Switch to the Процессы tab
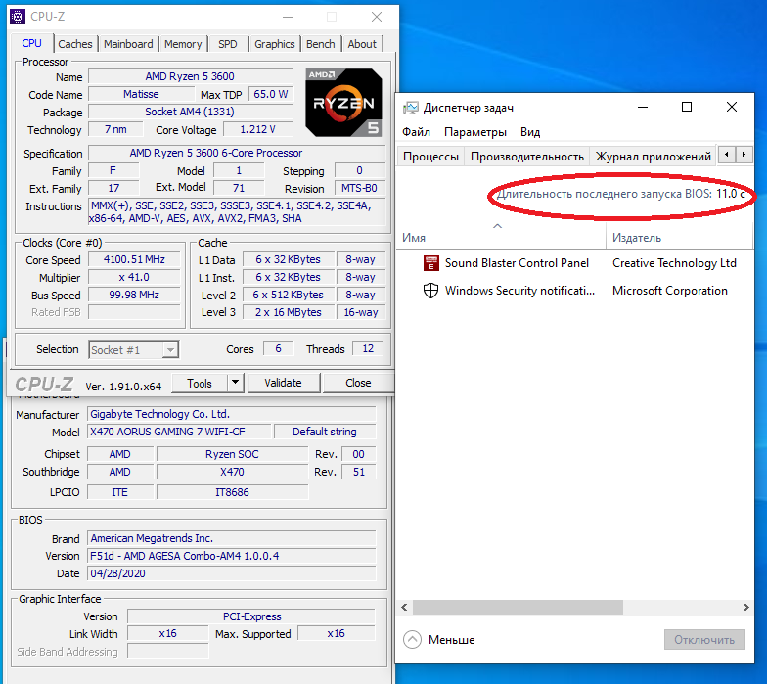Image resolution: width=767 pixels, height=684 pixels. coord(430,157)
